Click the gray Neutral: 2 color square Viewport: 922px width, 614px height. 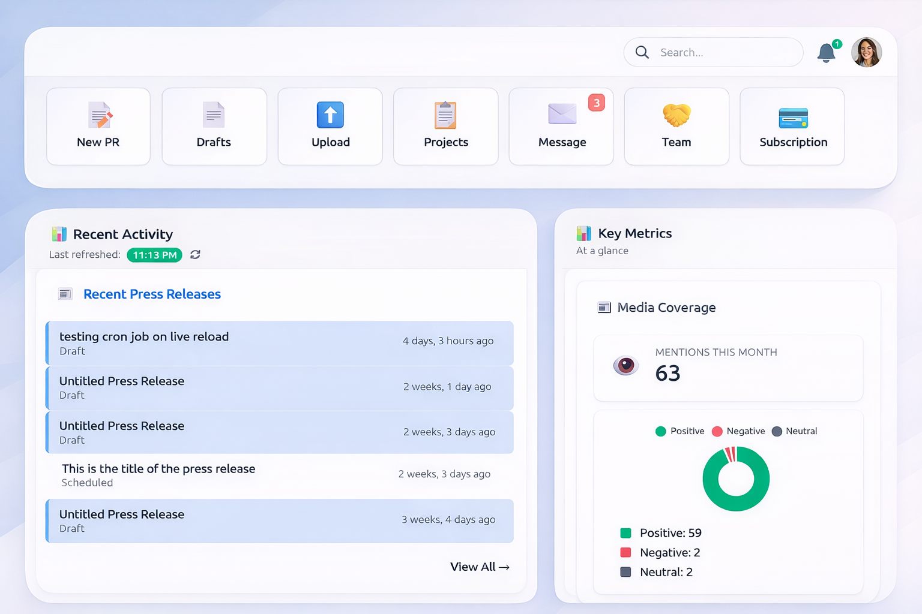pos(625,572)
